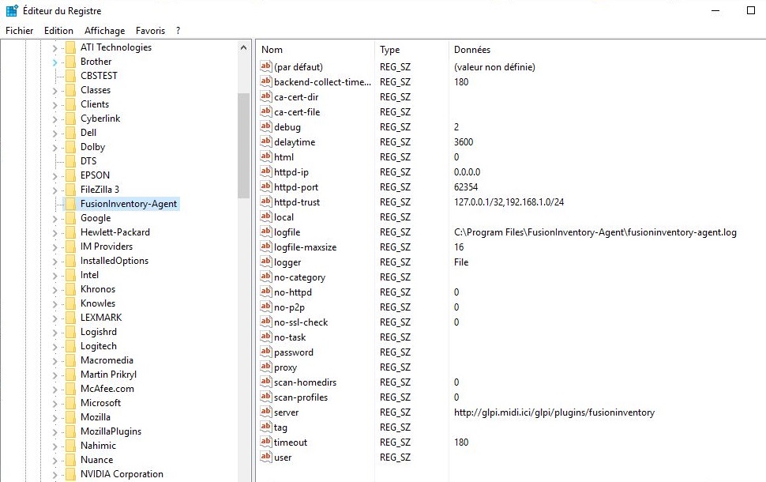Screen dimensions: 766x482
Task: Click the "httpd-port" string value icon
Action: [265, 187]
